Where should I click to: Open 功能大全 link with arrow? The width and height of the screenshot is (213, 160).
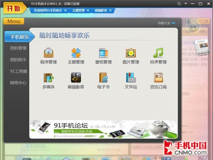(x=167, y=23)
